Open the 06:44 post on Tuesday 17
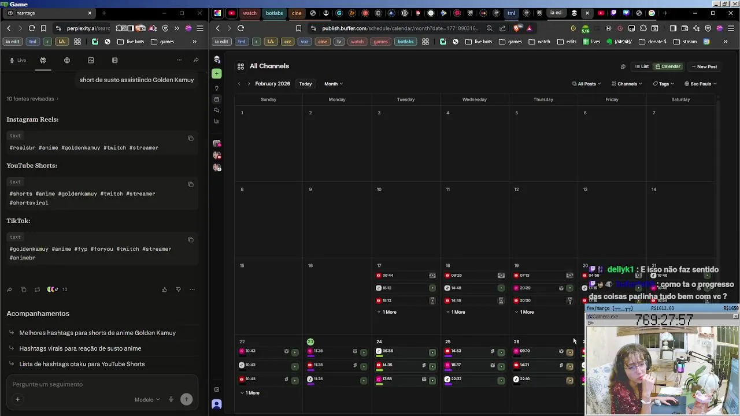This screenshot has width=740, height=416. [405, 276]
